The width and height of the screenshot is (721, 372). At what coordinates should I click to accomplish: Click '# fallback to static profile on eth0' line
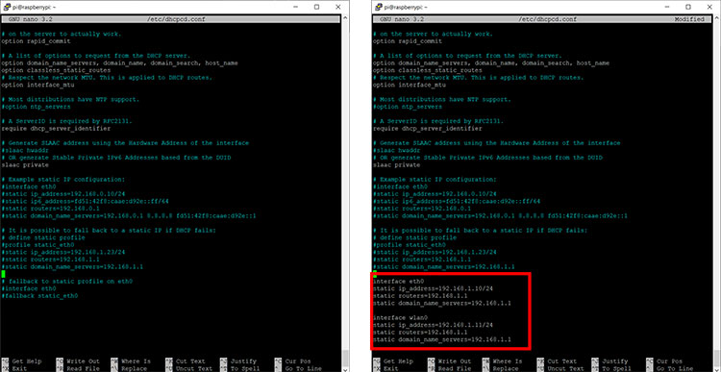(67, 282)
